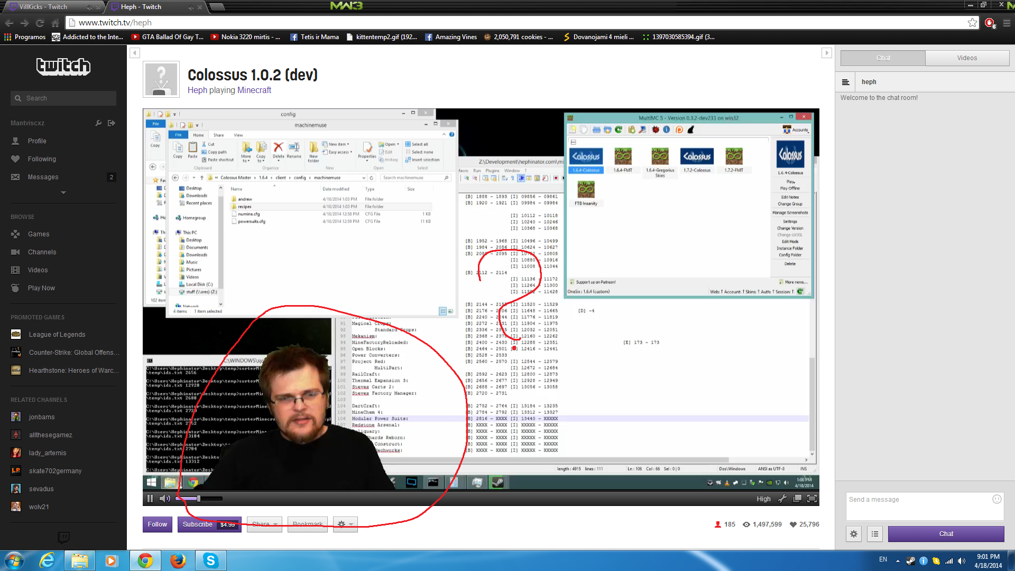Viewport: 1015px width, 571px height.
Task: Open Amazing Vines bookmark
Action: pos(451,37)
